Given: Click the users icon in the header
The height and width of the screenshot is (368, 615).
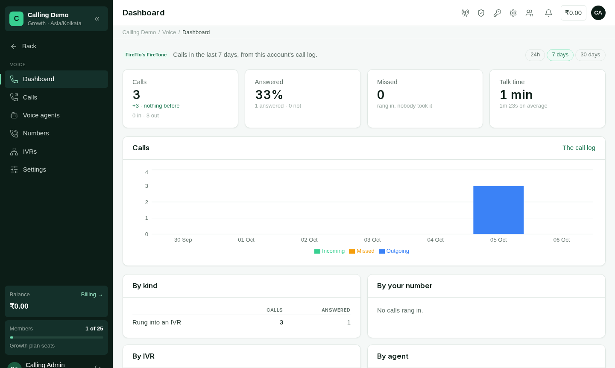Looking at the screenshot, I should pos(529,13).
